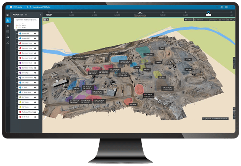Click the 1/2" Rock map label
Screen dimensions: 241x166
click(162, 77)
